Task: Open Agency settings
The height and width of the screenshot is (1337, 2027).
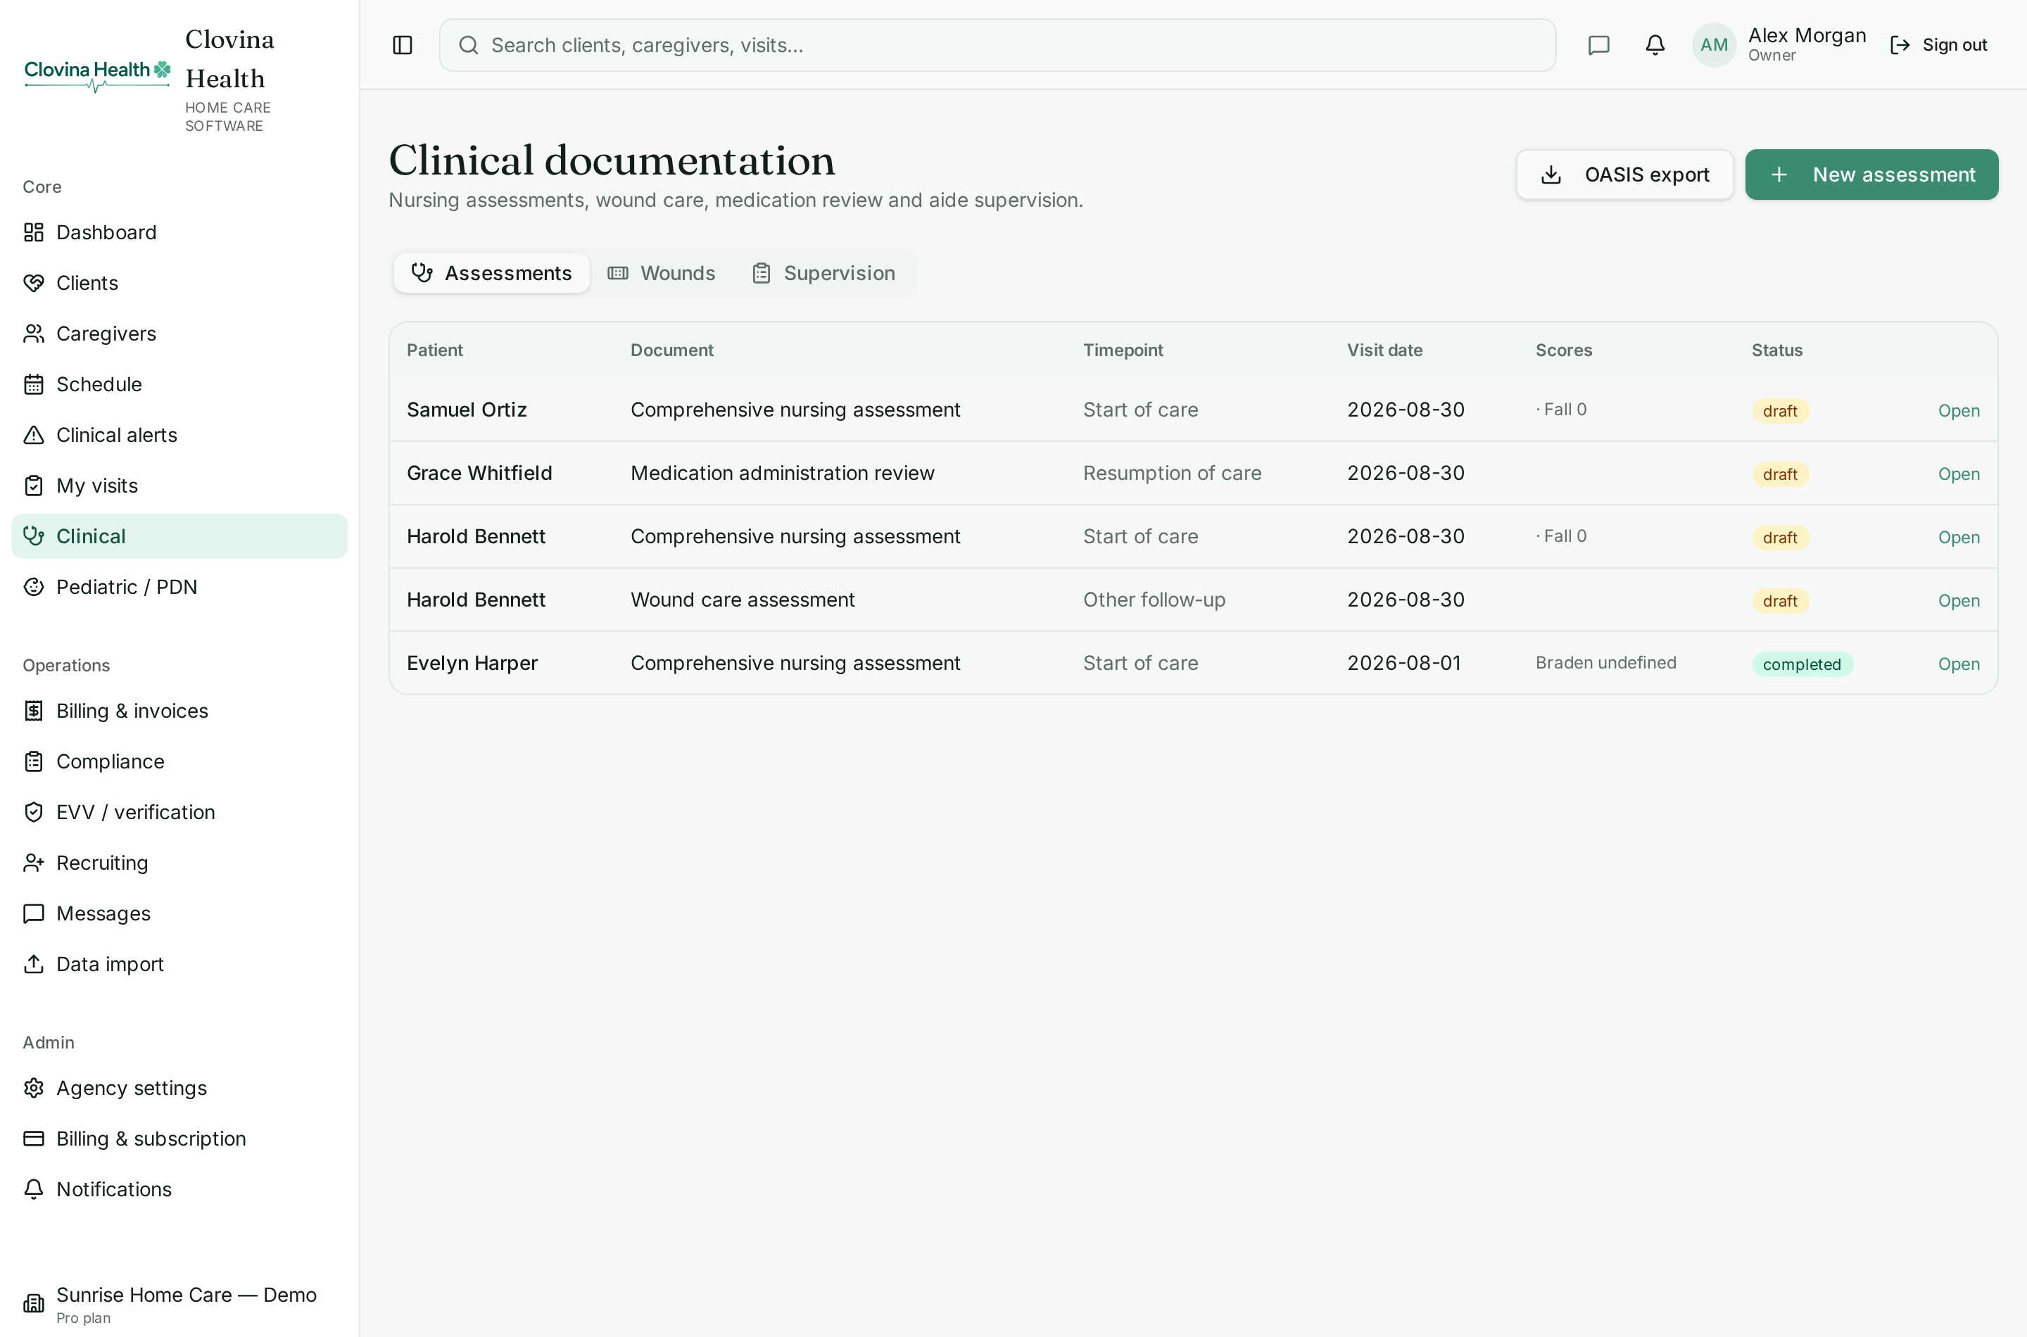Action: (x=179, y=1088)
